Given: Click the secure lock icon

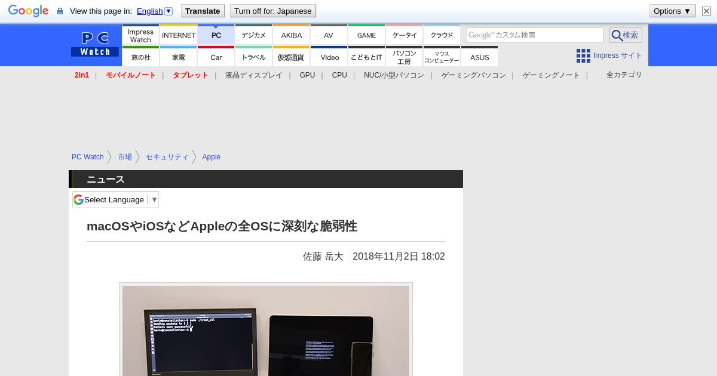Looking at the screenshot, I should (x=60, y=11).
